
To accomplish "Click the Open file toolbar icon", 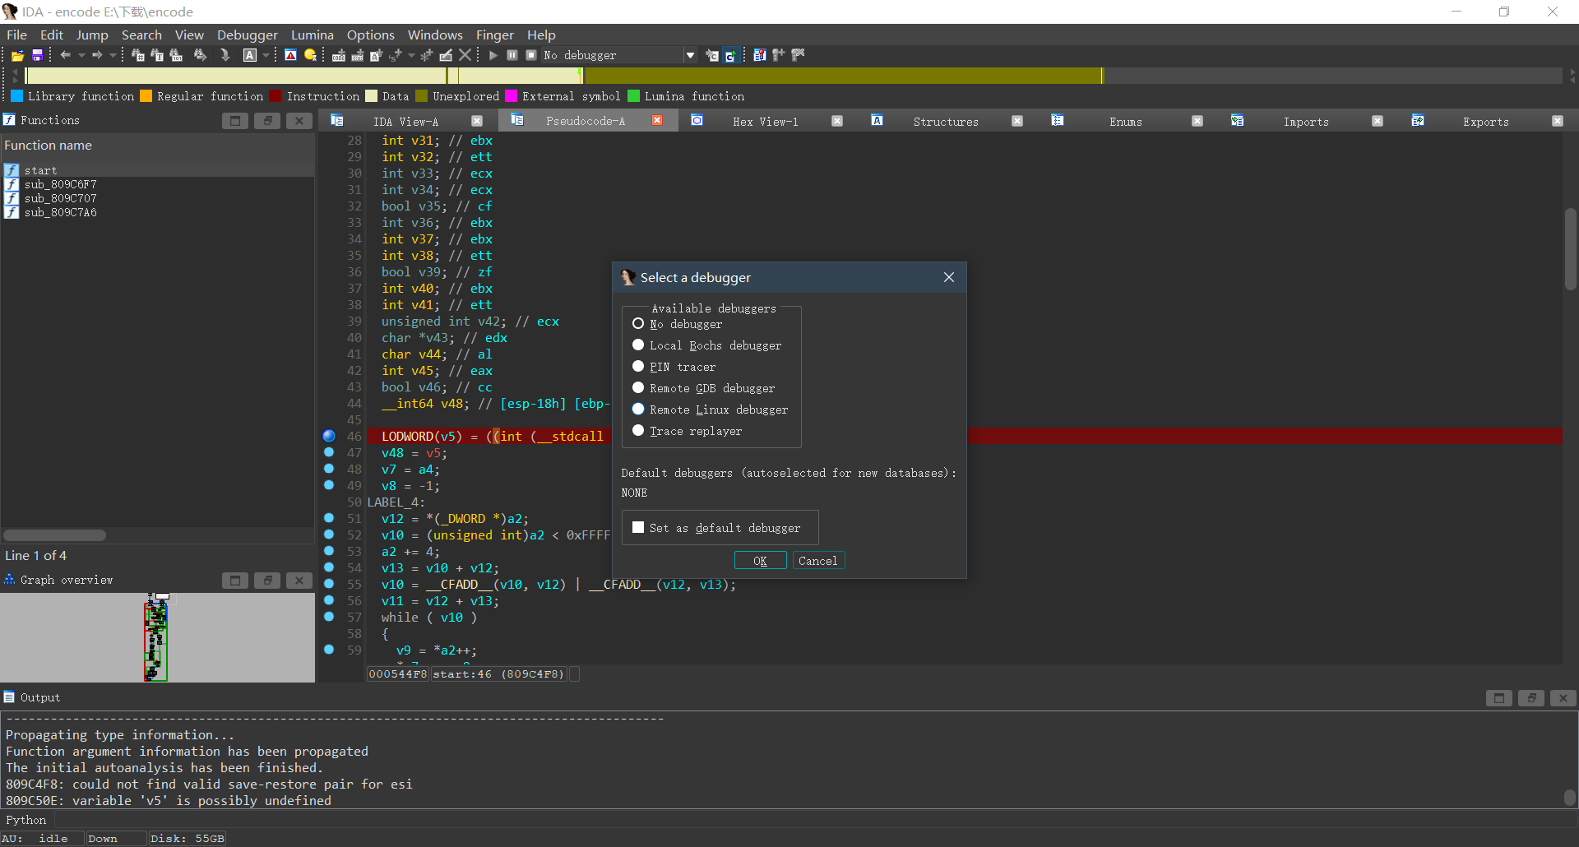I will click(x=17, y=55).
